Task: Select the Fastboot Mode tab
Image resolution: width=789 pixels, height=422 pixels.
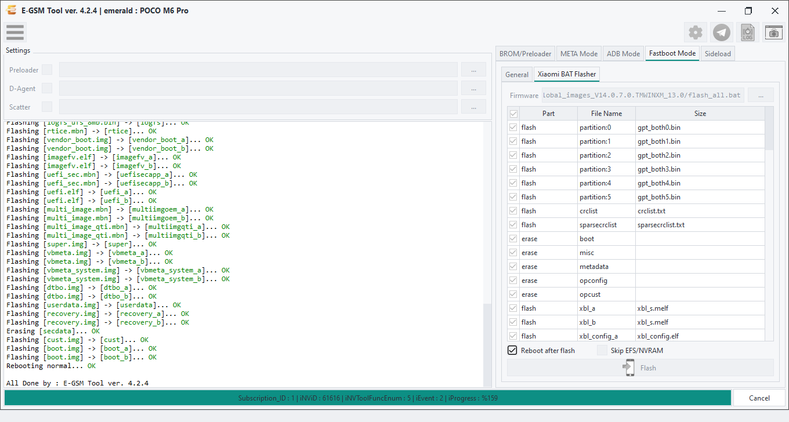Action: pos(672,53)
